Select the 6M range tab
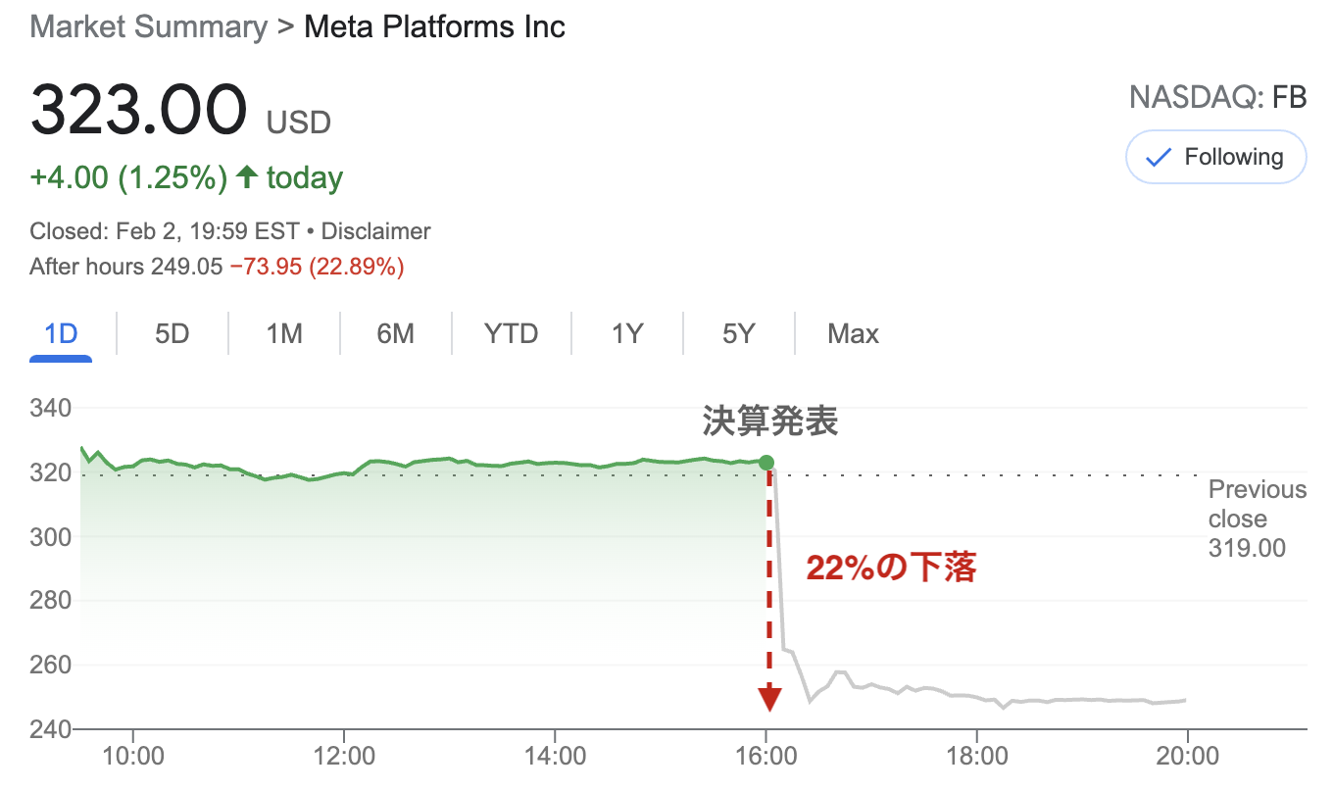 click(x=395, y=334)
